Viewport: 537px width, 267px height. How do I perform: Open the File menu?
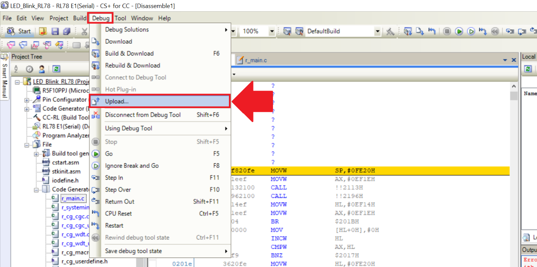7,18
